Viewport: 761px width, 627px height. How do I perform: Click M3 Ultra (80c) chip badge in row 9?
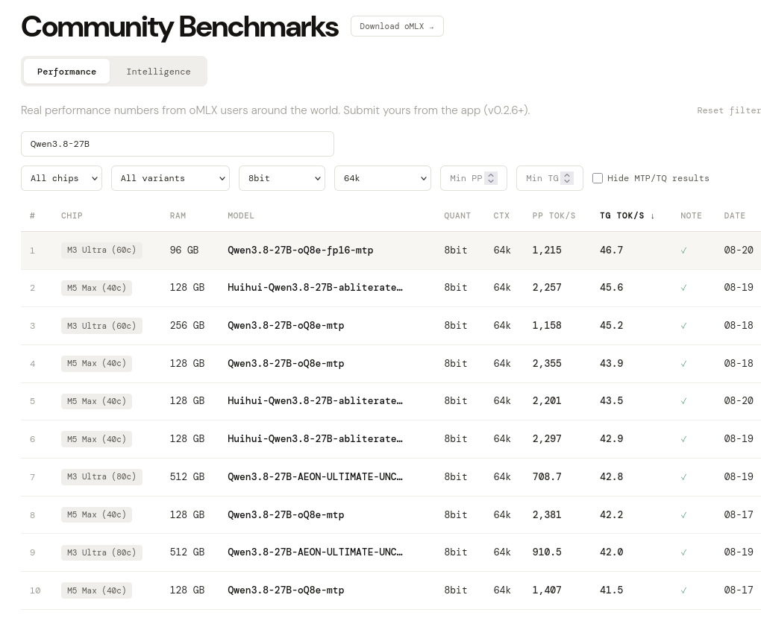pyautogui.click(x=101, y=552)
